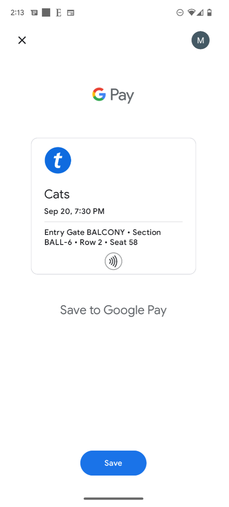229x507 pixels.
Task: Tap the Save button
Action: 113,463
